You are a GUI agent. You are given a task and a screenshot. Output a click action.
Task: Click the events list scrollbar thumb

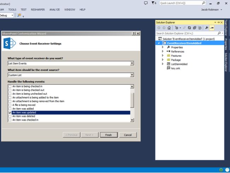coord(132,100)
